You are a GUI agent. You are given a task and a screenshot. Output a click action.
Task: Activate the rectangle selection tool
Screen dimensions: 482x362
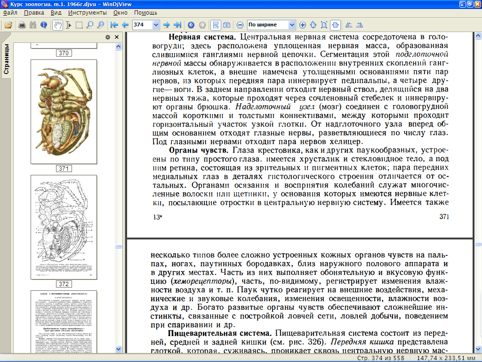pyautogui.click(x=79, y=25)
